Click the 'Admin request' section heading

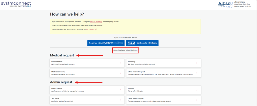coord(61,82)
